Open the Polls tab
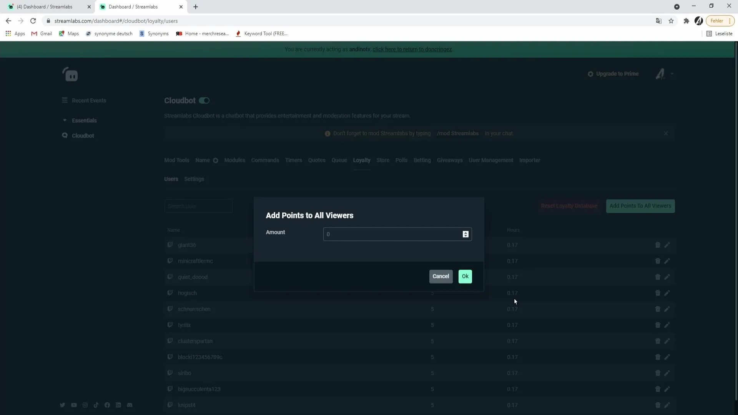Viewport: 738px width, 415px height. click(x=401, y=160)
